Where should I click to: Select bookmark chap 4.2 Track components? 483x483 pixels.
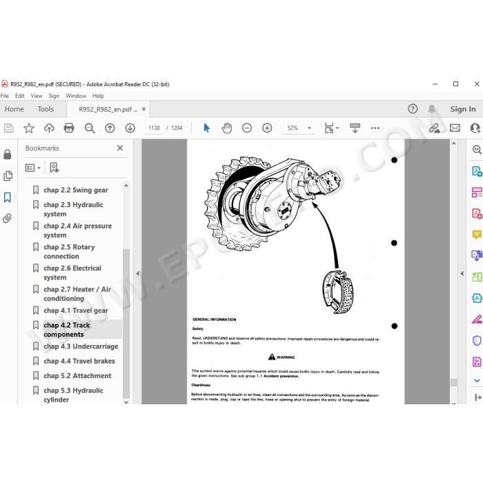click(67, 330)
